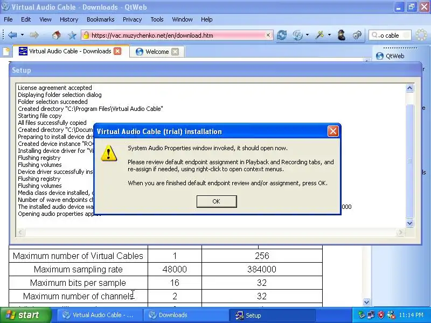Click the Setup log scroll down arrow
The width and height of the screenshot is (431, 323).
click(x=409, y=223)
